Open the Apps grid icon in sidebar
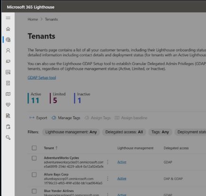The width and height of the screenshot is (206, 196). [x=8, y=72]
